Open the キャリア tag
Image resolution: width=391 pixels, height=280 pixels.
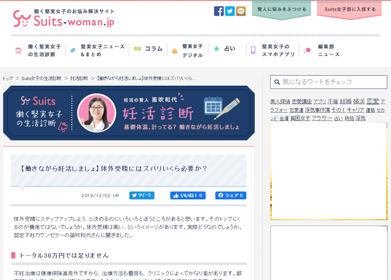(x=356, y=110)
